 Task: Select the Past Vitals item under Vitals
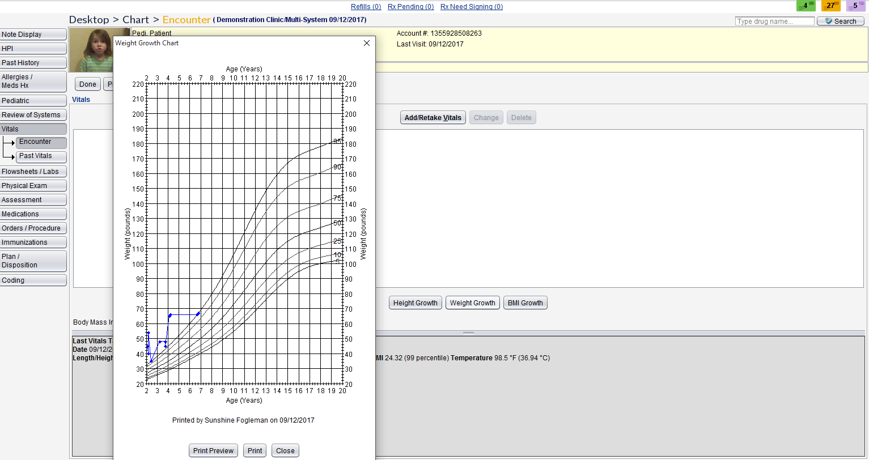pyautogui.click(x=41, y=156)
